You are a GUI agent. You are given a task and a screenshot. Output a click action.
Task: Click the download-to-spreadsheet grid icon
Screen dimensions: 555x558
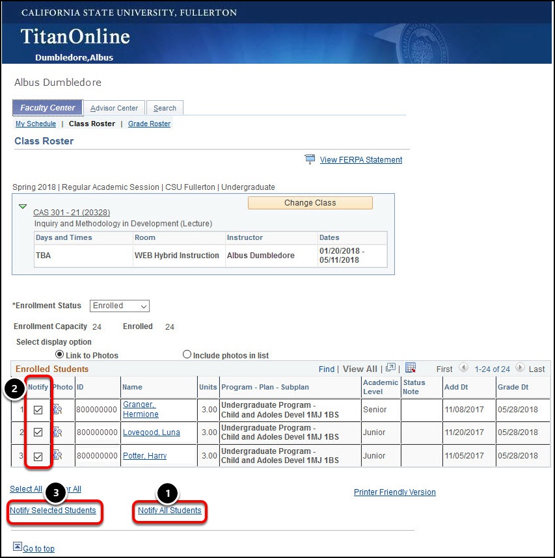(x=411, y=367)
